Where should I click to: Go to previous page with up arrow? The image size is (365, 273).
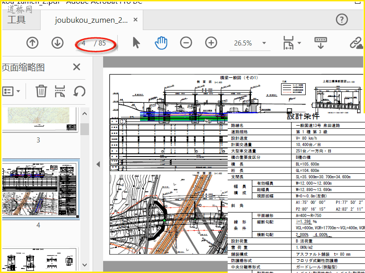(x=32, y=43)
